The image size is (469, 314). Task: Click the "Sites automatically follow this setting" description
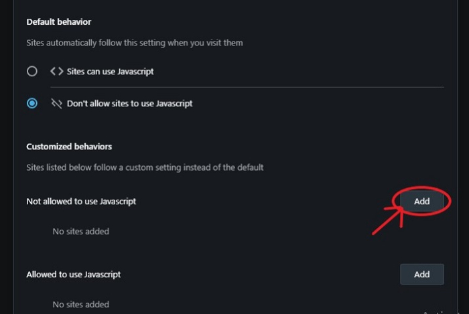(x=134, y=43)
